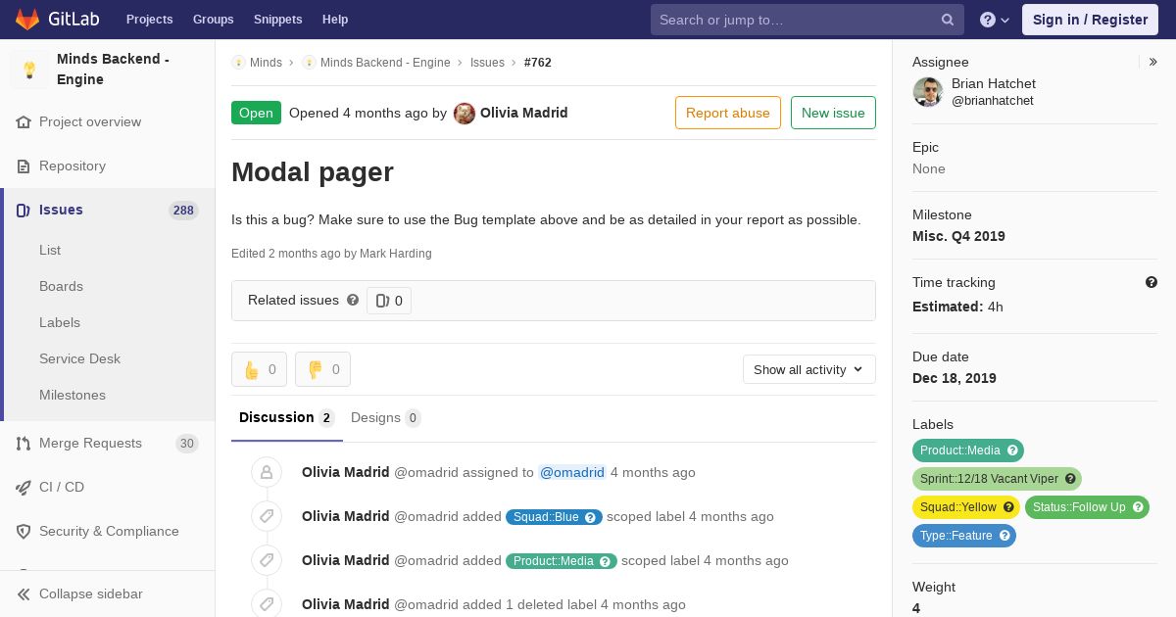The image size is (1176, 617).
Task: Open the Projects menu
Action: (150, 20)
